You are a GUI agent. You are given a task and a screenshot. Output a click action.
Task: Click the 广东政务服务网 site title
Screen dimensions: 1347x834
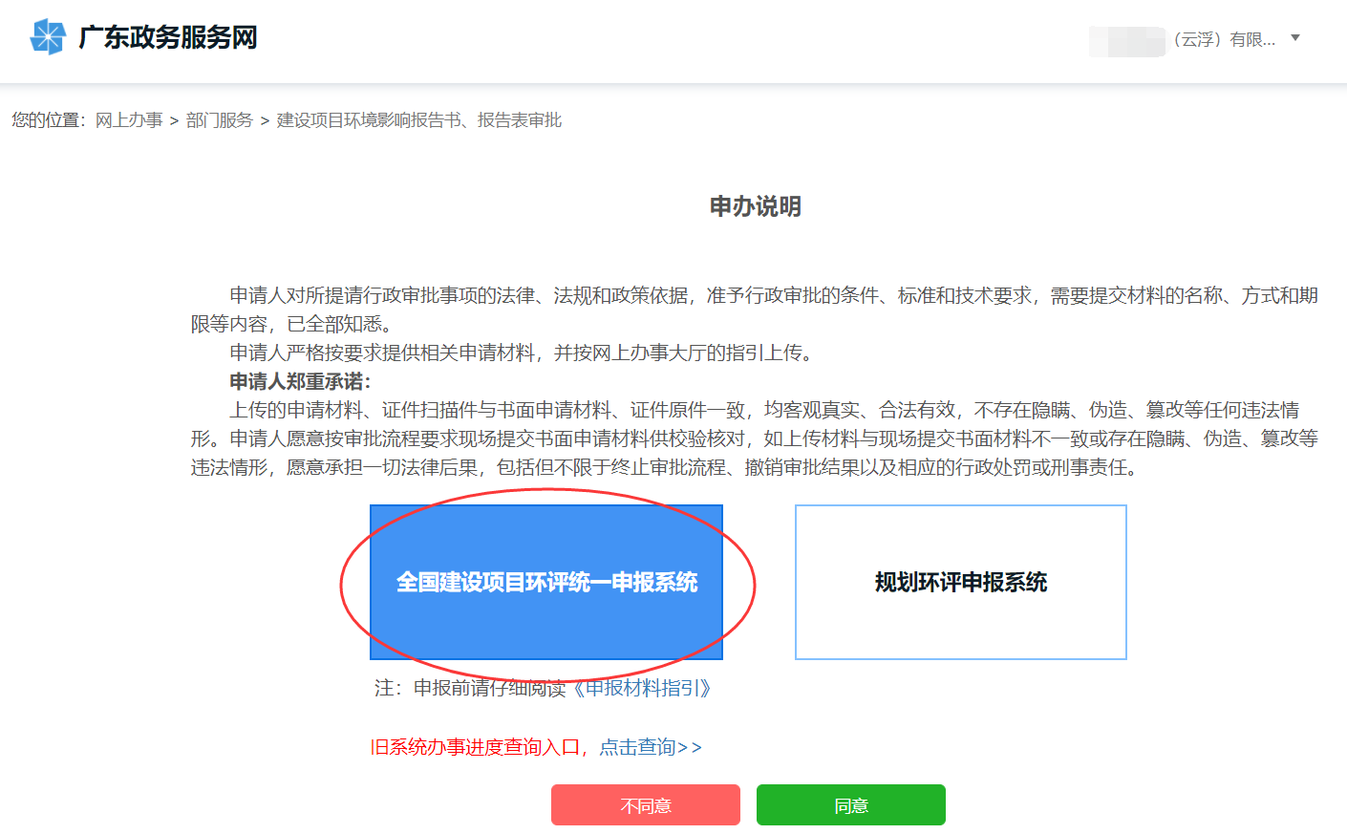(168, 37)
